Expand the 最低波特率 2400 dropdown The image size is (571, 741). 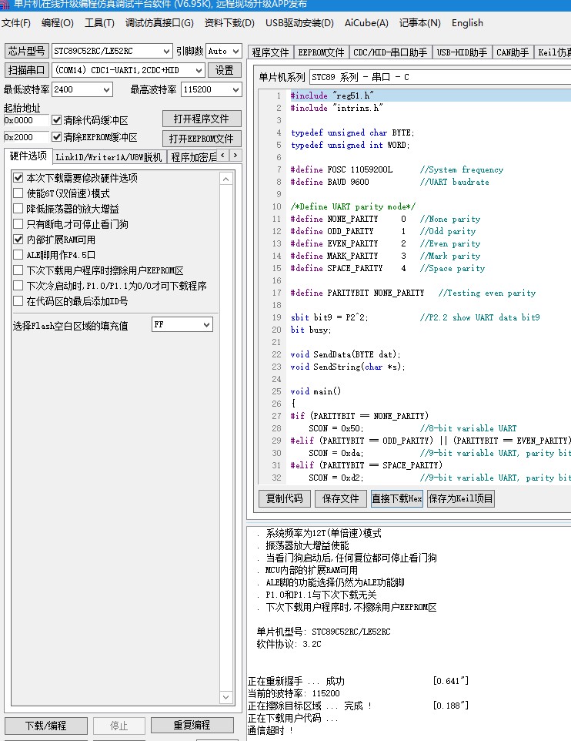107,90
